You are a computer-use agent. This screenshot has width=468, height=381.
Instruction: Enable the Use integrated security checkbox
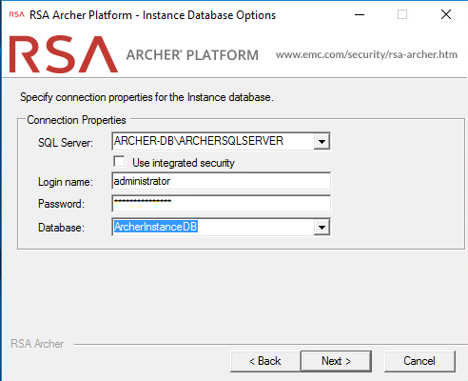click(x=119, y=161)
